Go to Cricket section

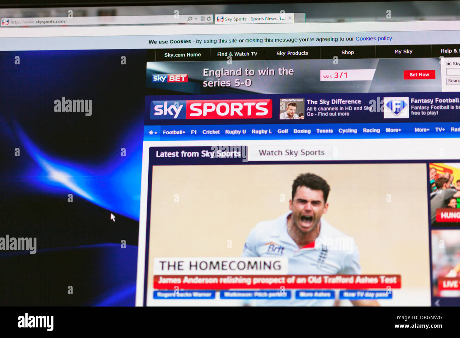(211, 132)
